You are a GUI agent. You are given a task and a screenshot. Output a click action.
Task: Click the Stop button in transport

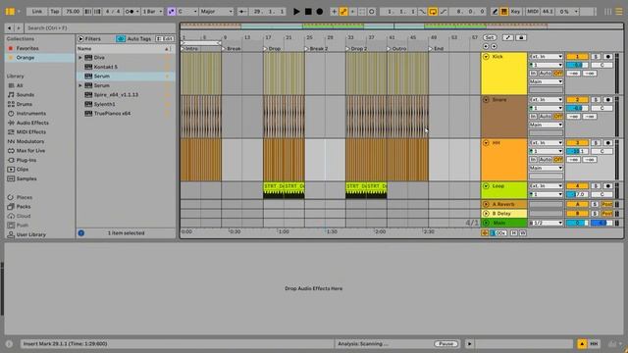[x=308, y=12]
